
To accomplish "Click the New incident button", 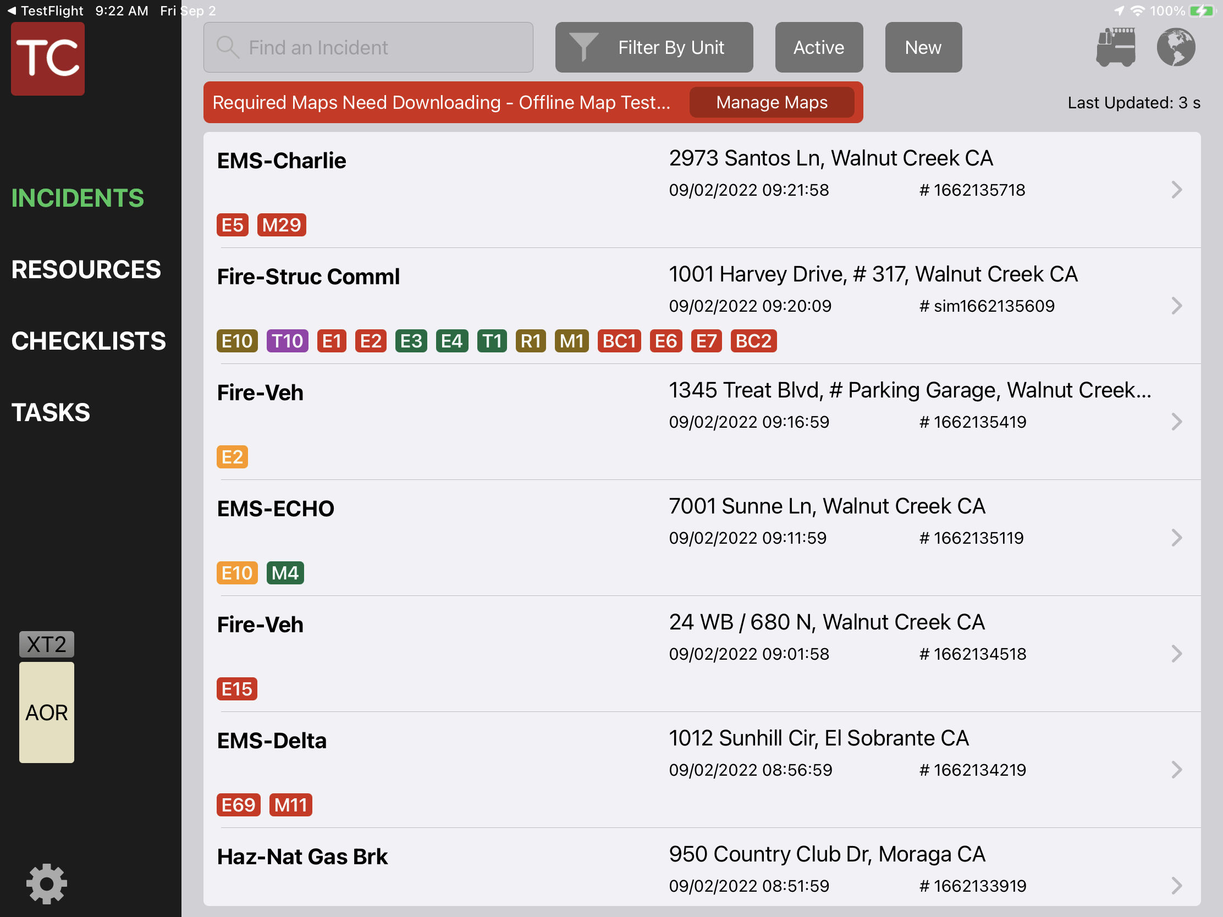I will pos(923,47).
